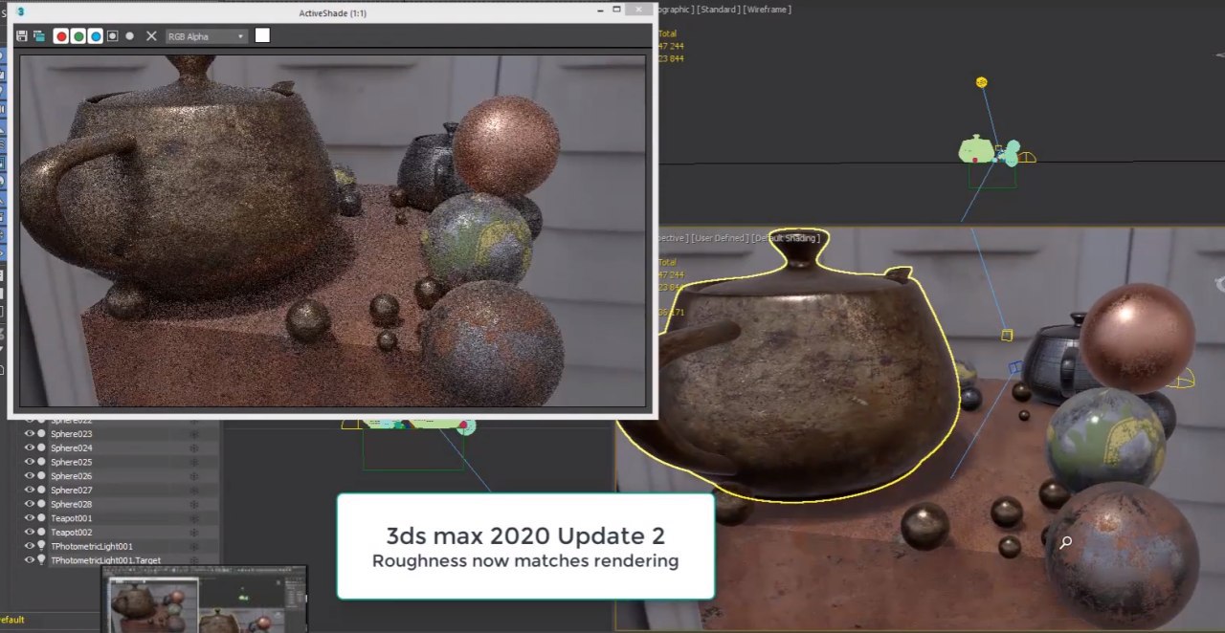The width and height of the screenshot is (1225, 633).
Task: Click the freeze column icon for Sphere026
Action: [x=194, y=476]
